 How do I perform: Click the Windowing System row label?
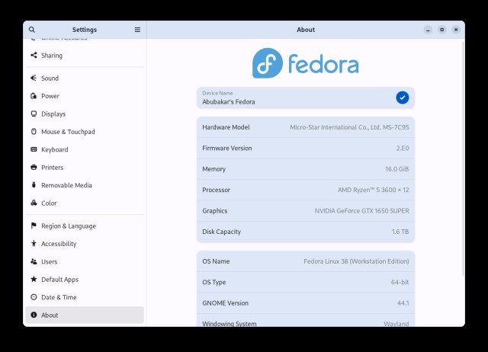[230, 323]
